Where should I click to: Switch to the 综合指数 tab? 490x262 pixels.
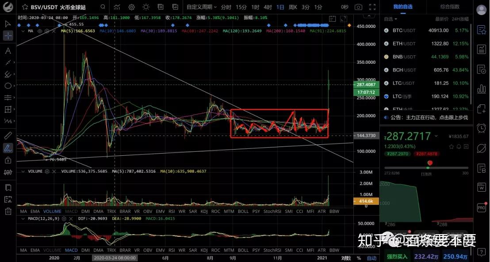coord(450,7)
